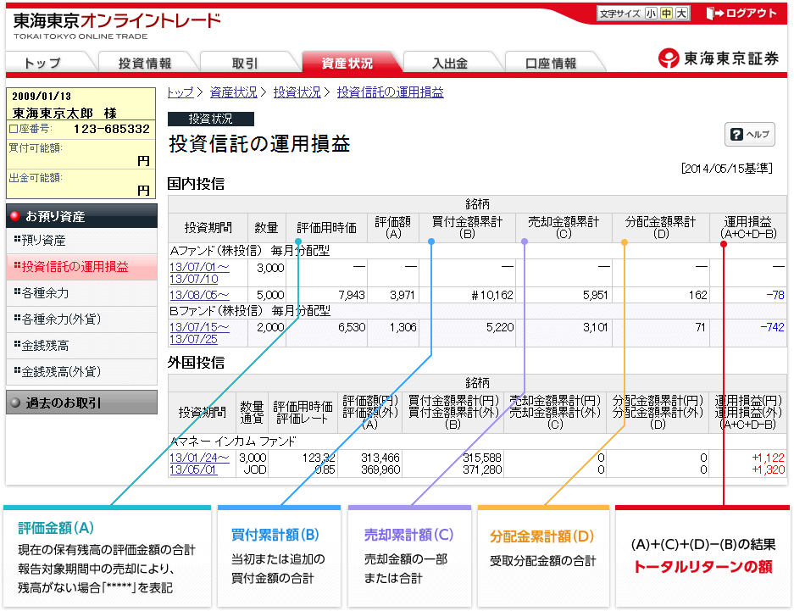
Task: Click the 投資状況 breadcrumb link
Action: 297,92
